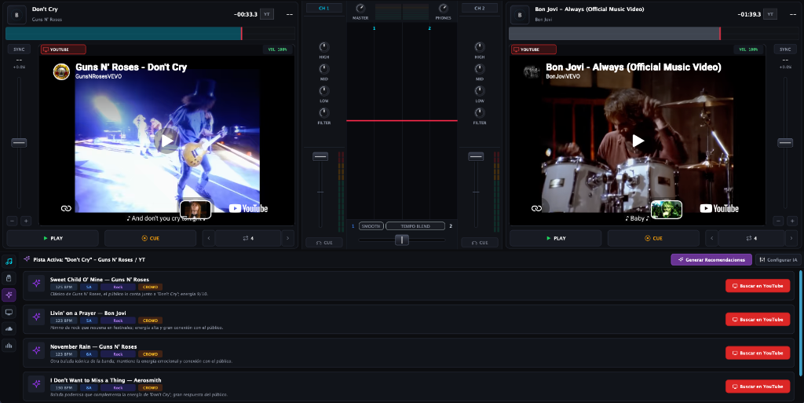Click CUE button on the right deck
Viewport: 804px width, 403px height.
(653, 238)
